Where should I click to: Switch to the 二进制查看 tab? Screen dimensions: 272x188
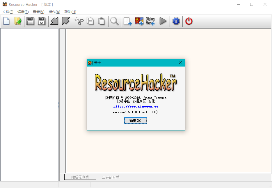point(111,177)
